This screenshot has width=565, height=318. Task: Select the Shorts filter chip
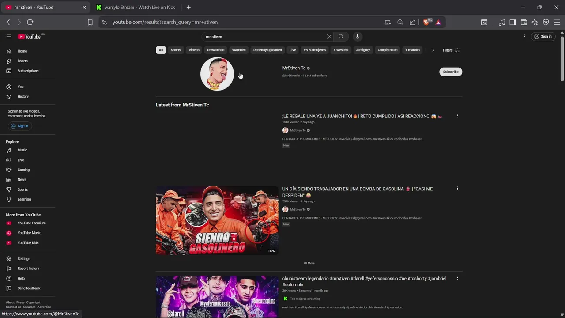176,50
